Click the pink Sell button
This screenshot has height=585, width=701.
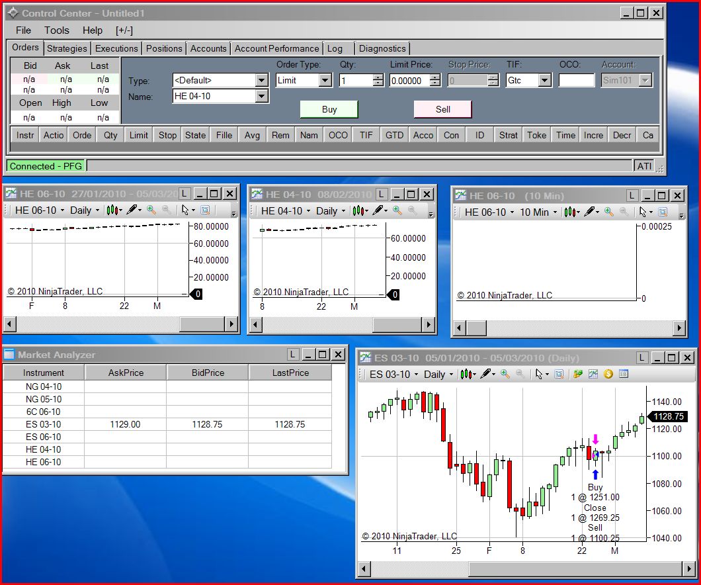(442, 110)
